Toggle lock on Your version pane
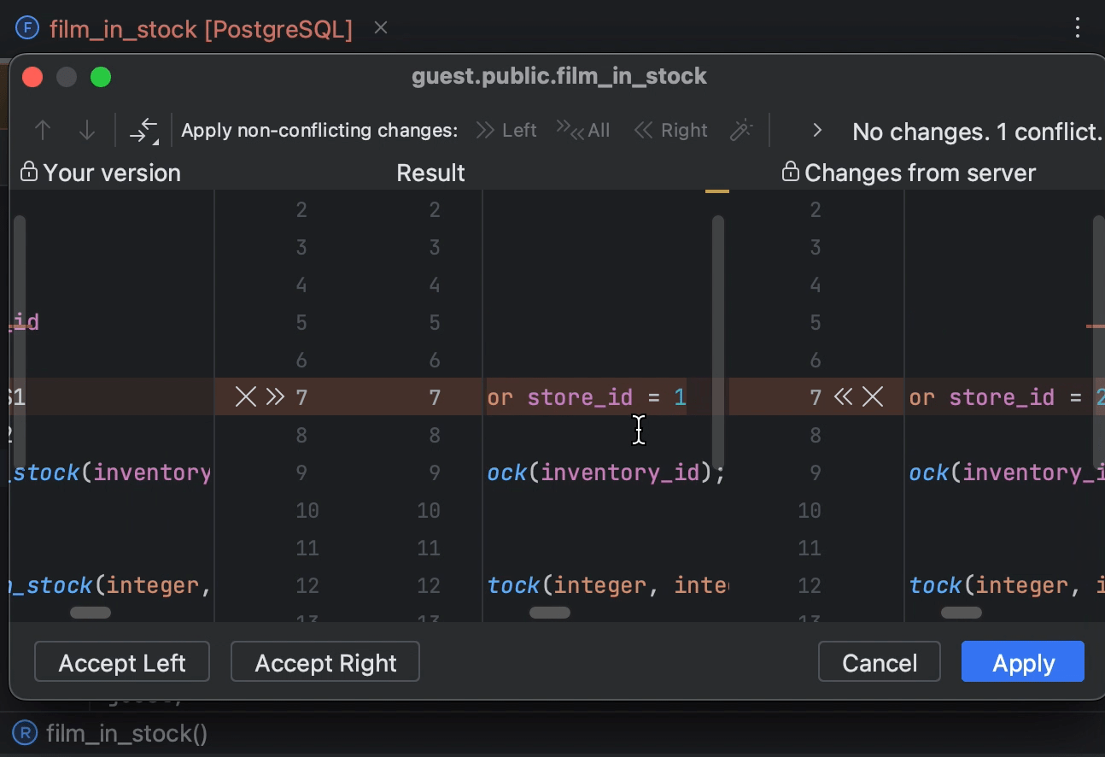 pos(29,173)
